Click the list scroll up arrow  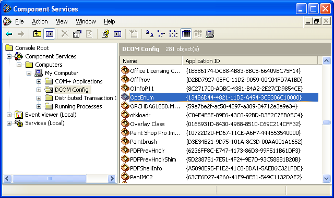click(326, 61)
